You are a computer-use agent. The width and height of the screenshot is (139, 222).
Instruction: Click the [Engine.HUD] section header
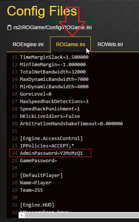(x=37, y=205)
